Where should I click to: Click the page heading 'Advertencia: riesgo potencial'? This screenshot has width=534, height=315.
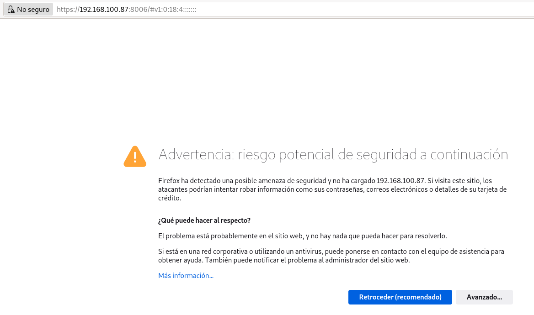(x=333, y=154)
